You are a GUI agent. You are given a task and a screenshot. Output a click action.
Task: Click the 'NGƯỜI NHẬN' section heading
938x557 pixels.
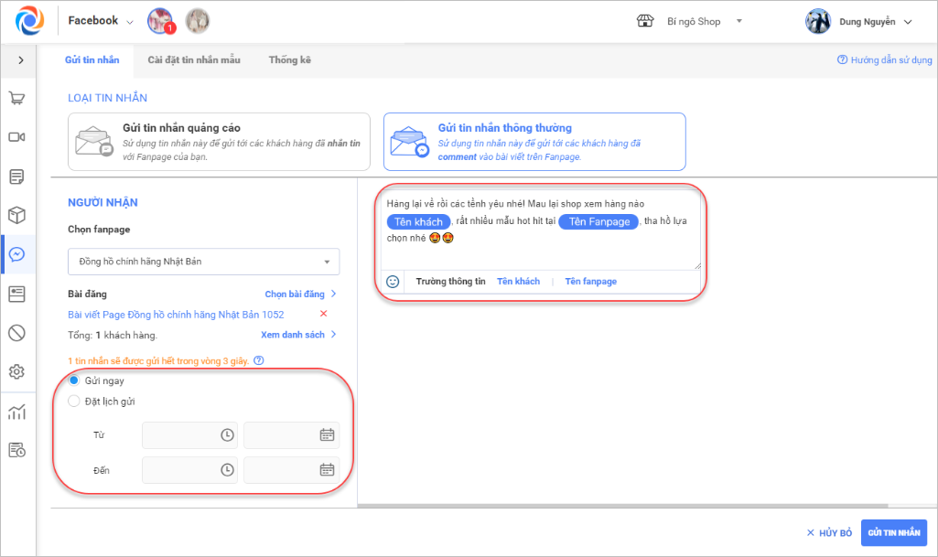click(102, 203)
